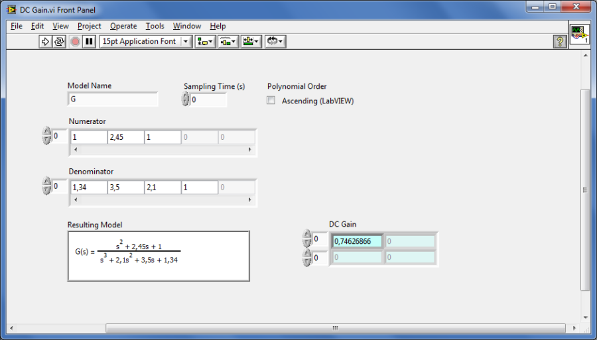Open the font dropdown arrow
The width and height of the screenshot is (597, 340).
186,42
